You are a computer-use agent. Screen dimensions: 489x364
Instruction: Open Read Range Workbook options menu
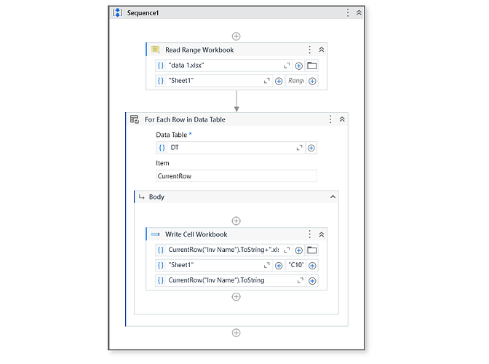point(309,50)
